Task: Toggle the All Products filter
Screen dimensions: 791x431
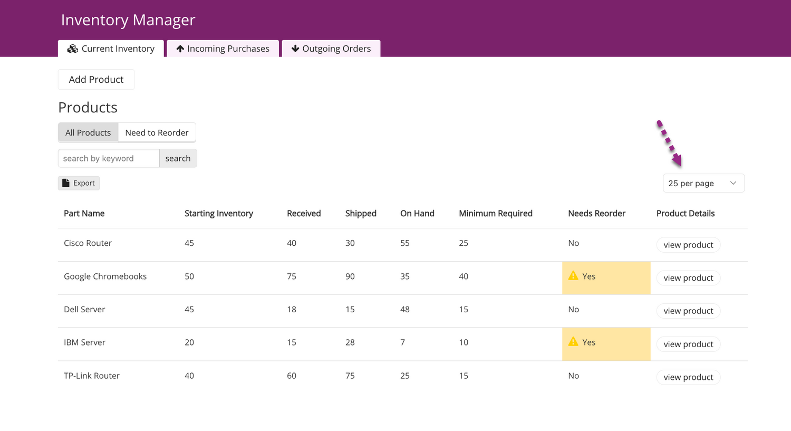Action: pos(88,132)
